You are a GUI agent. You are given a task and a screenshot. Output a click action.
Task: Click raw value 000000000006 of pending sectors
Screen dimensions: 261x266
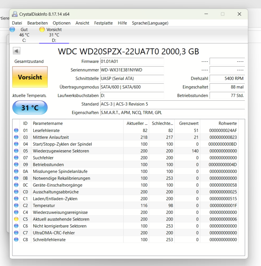tap(223, 219)
